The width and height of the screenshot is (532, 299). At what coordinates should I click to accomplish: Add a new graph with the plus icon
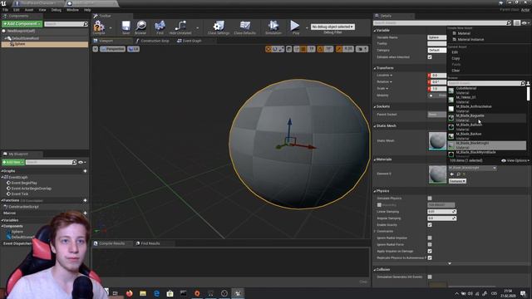85,171
